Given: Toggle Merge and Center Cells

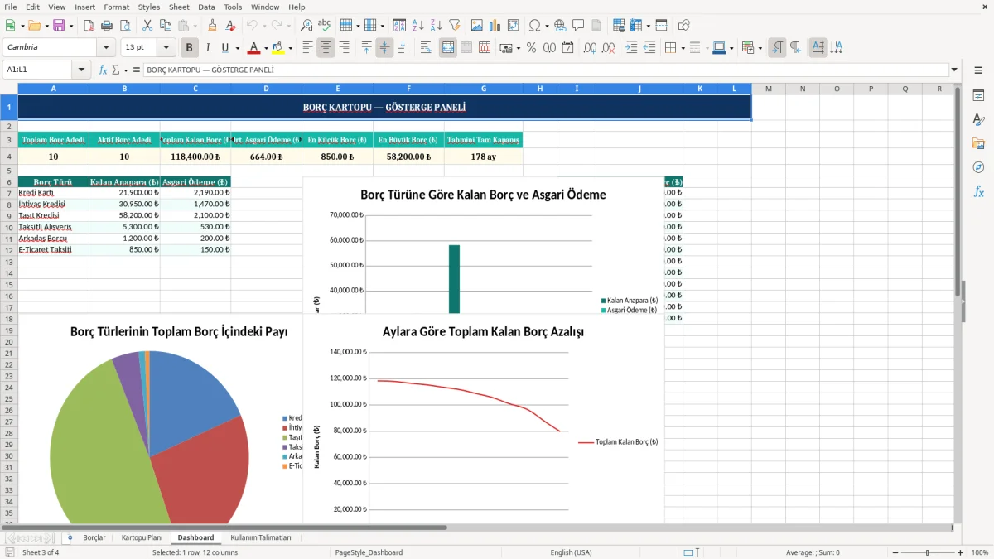Looking at the screenshot, I should (x=448, y=48).
